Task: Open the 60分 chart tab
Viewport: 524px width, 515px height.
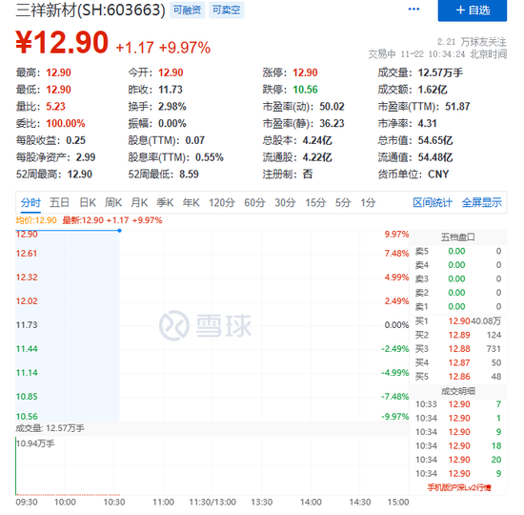Action: coord(254,202)
